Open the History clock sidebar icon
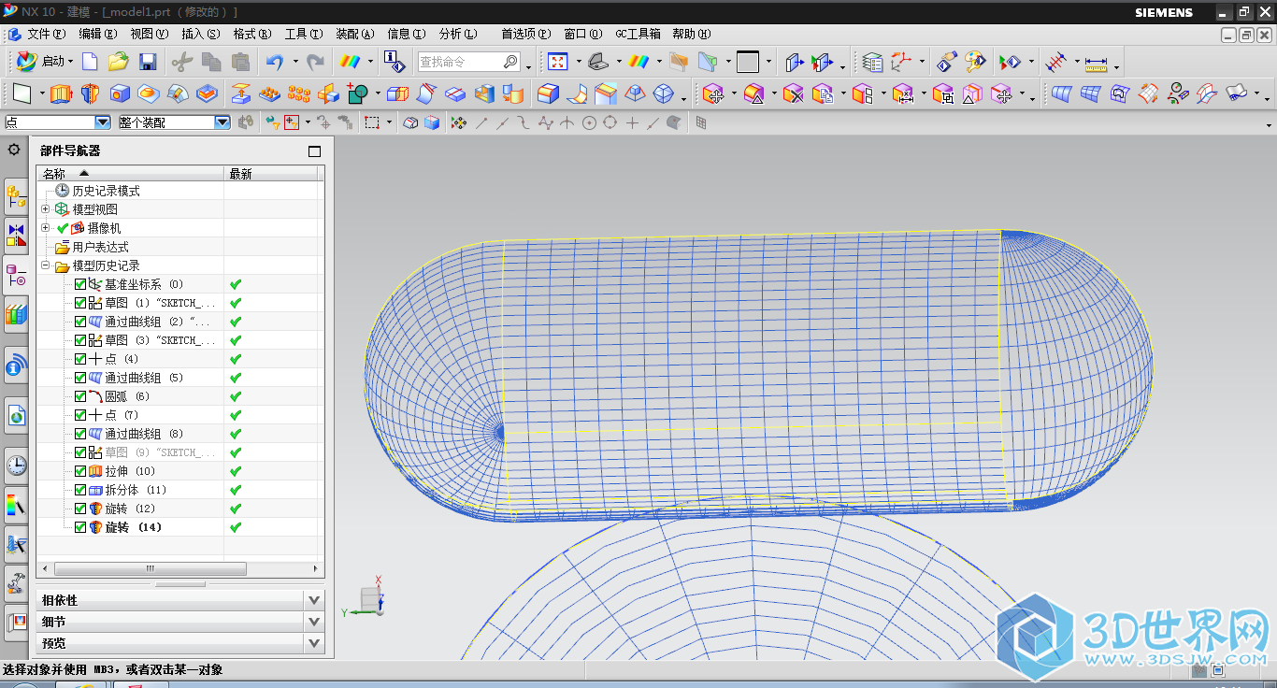 16,466
